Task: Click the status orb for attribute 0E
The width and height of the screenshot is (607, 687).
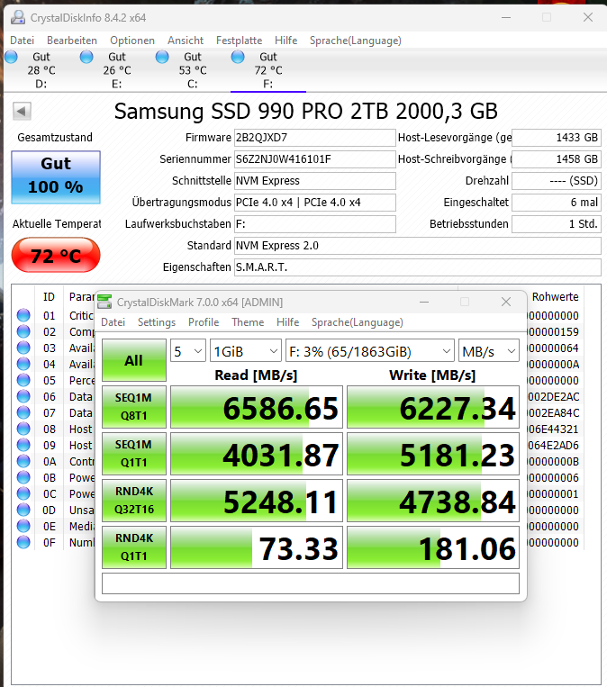Action: 23,526
